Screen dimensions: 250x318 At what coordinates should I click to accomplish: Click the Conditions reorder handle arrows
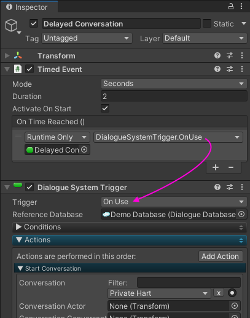pyautogui.click(x=241, y=228)
